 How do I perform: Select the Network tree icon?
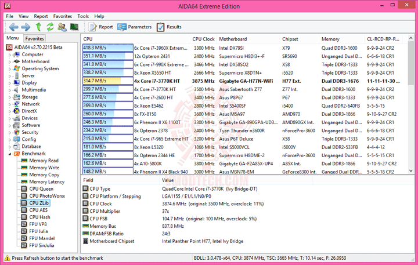[17, 104]
